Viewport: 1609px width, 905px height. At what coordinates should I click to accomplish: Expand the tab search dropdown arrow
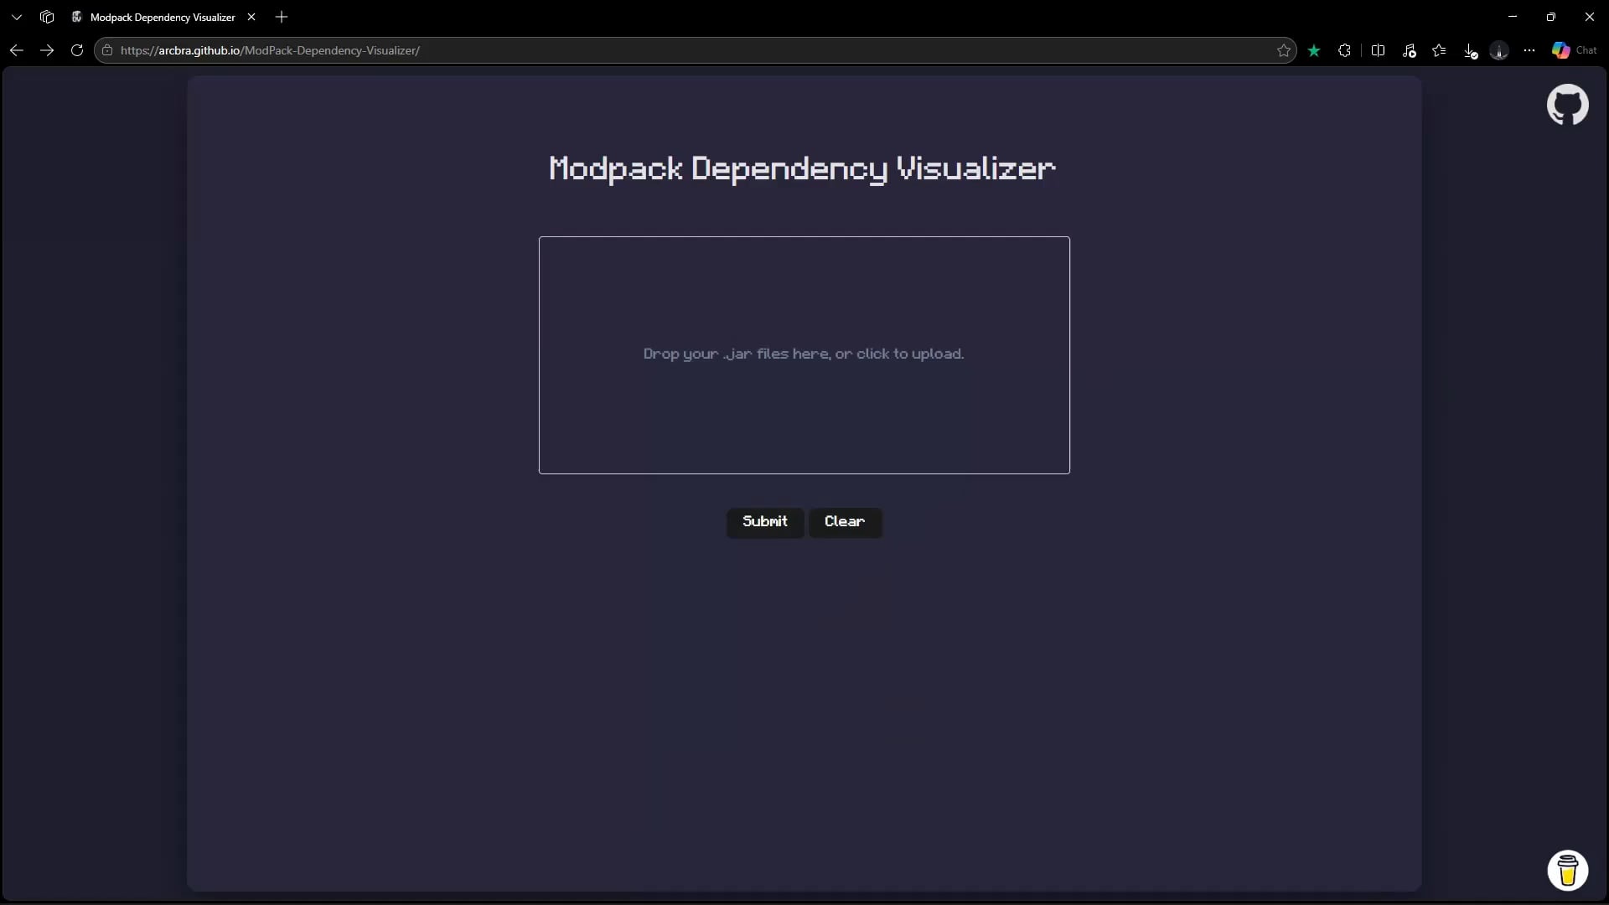[16, 17]
